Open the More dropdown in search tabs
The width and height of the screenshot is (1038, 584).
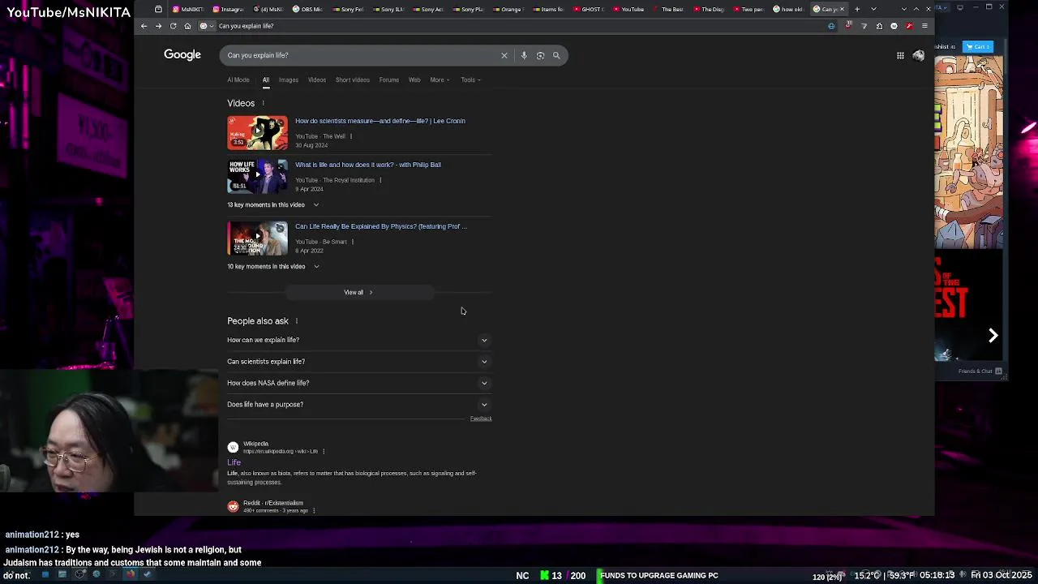(440, 79)
